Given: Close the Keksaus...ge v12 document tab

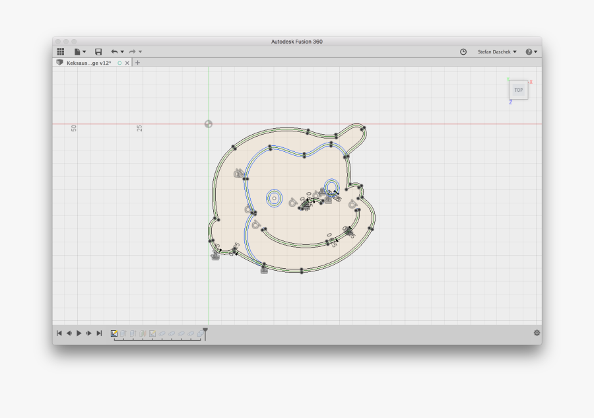Looking at the screenshot, I should tap(127, 63).
